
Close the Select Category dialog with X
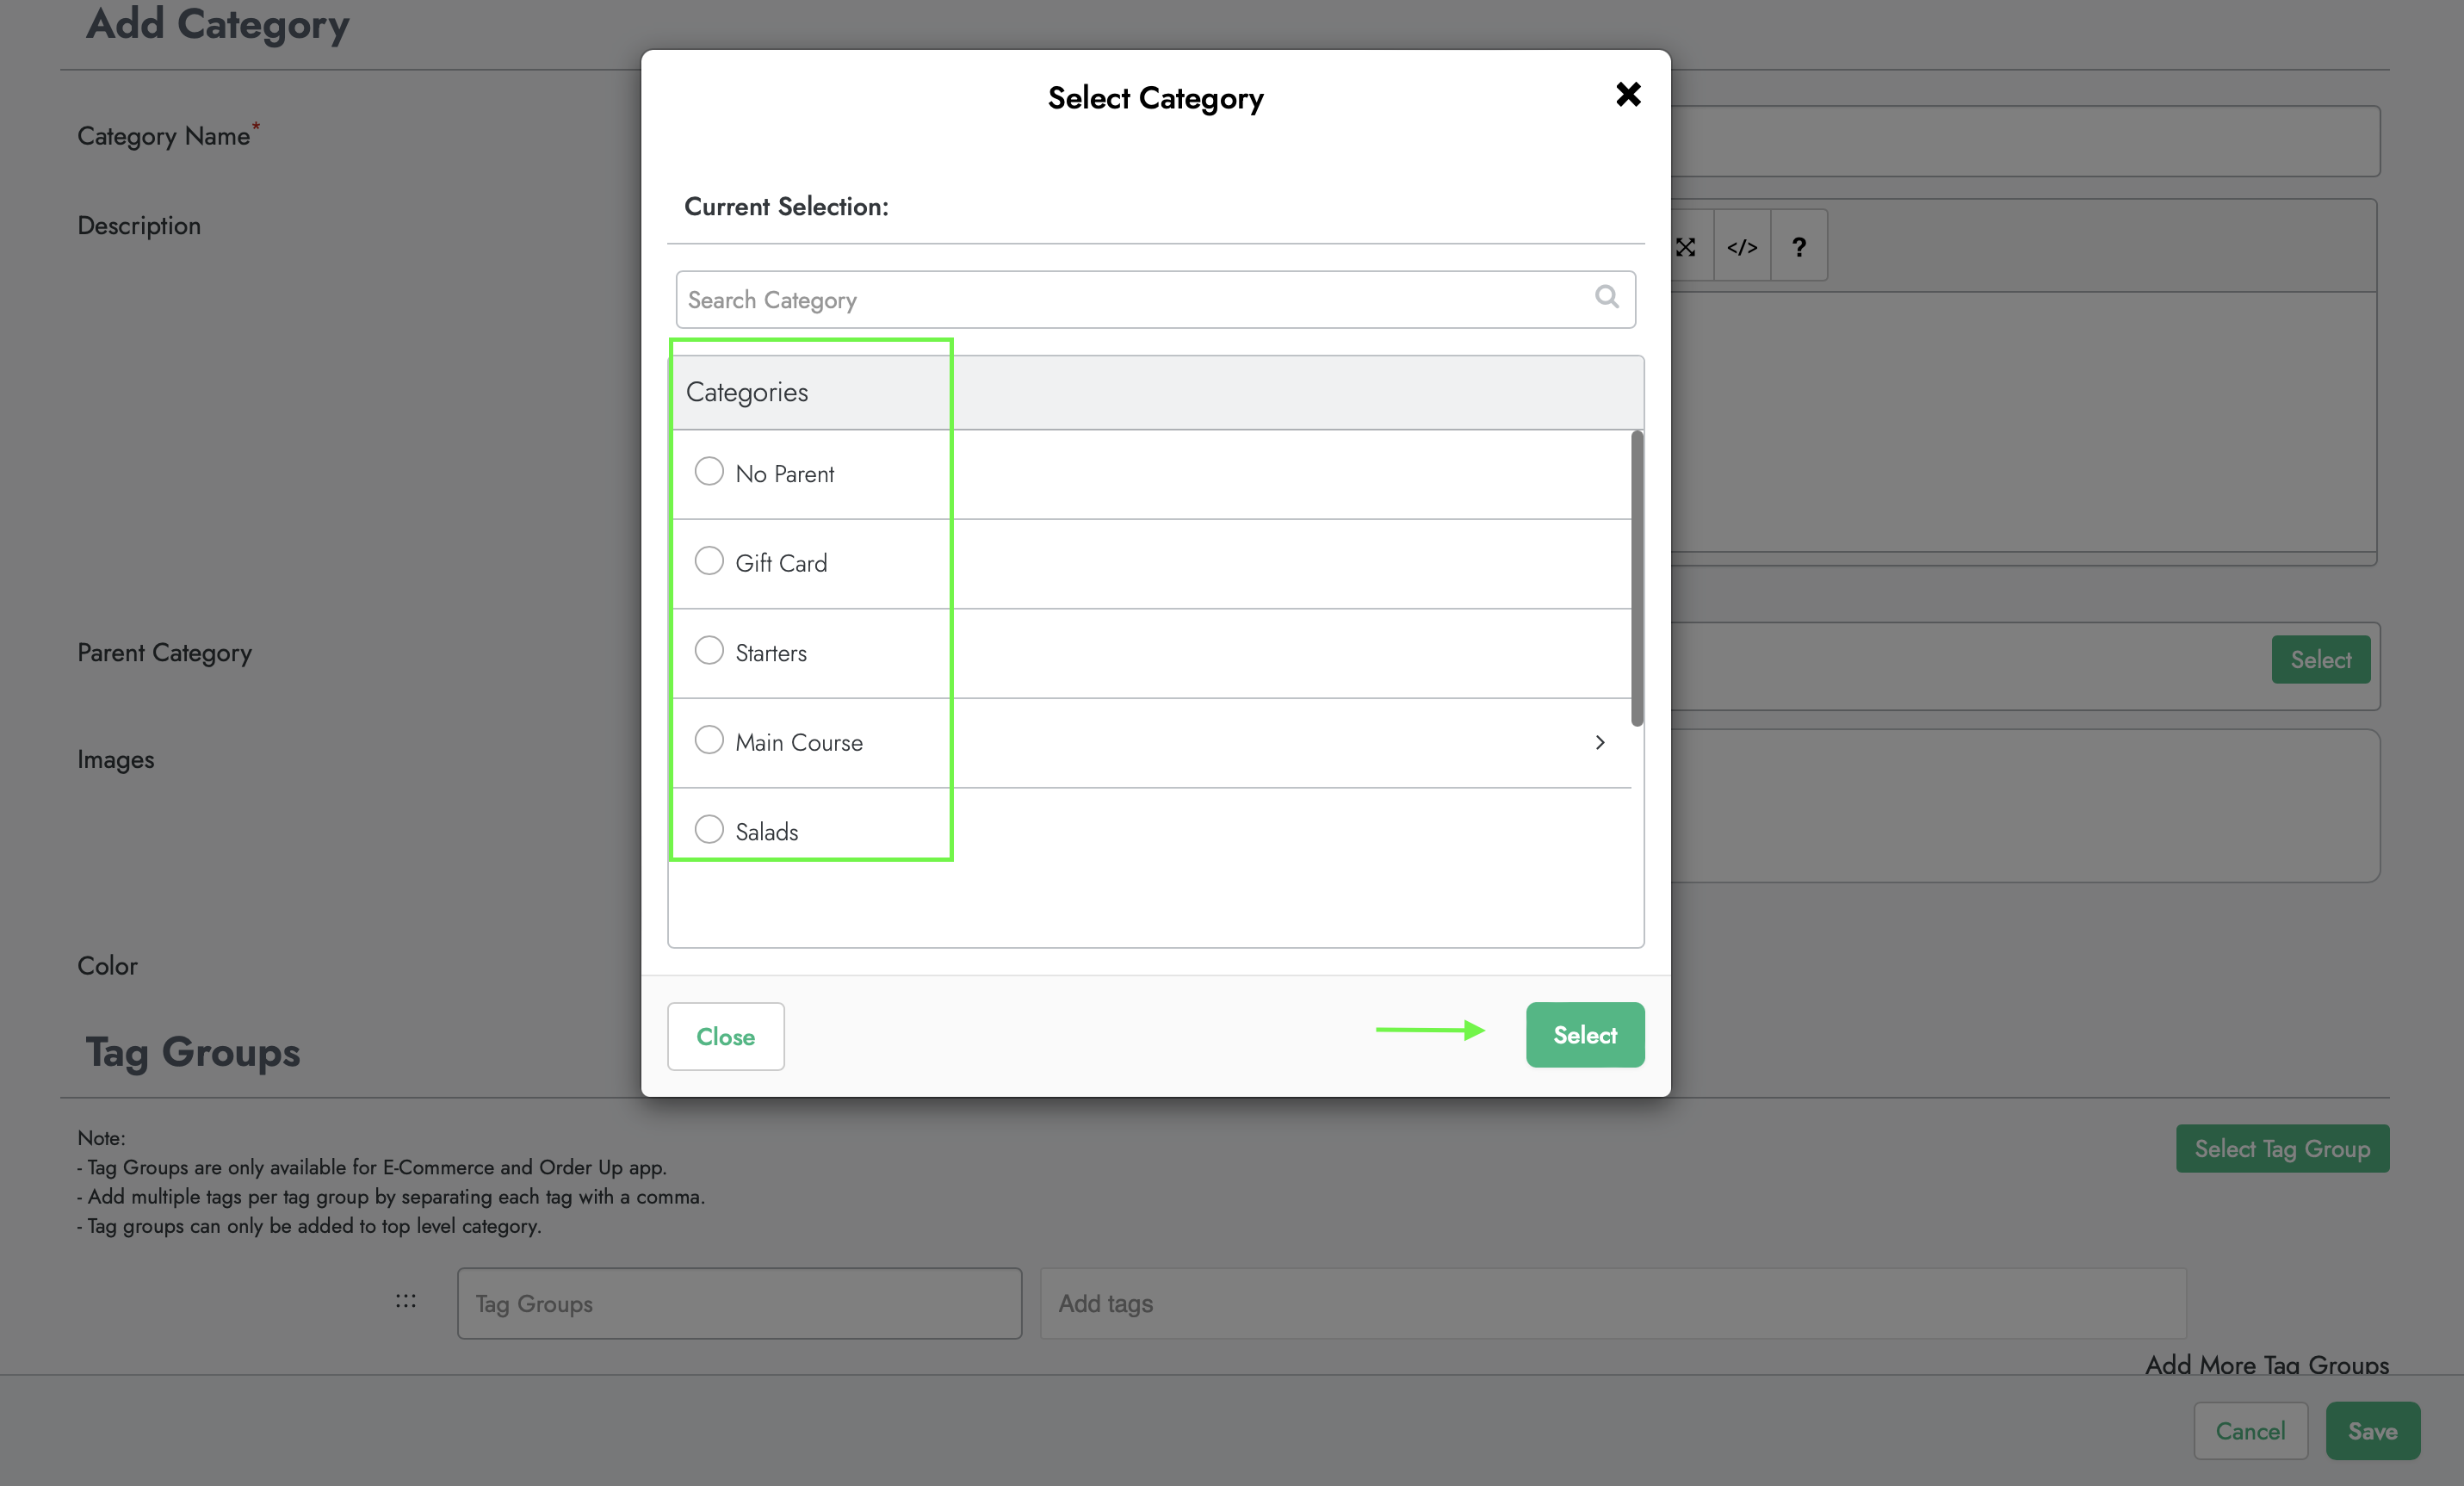1627,95
